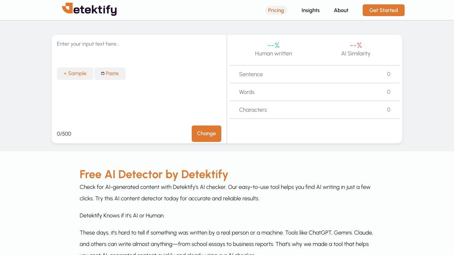Insert example text with the + Sample button
The height and width of the screenshot is (255, 454).
click(x=75, y=74)
